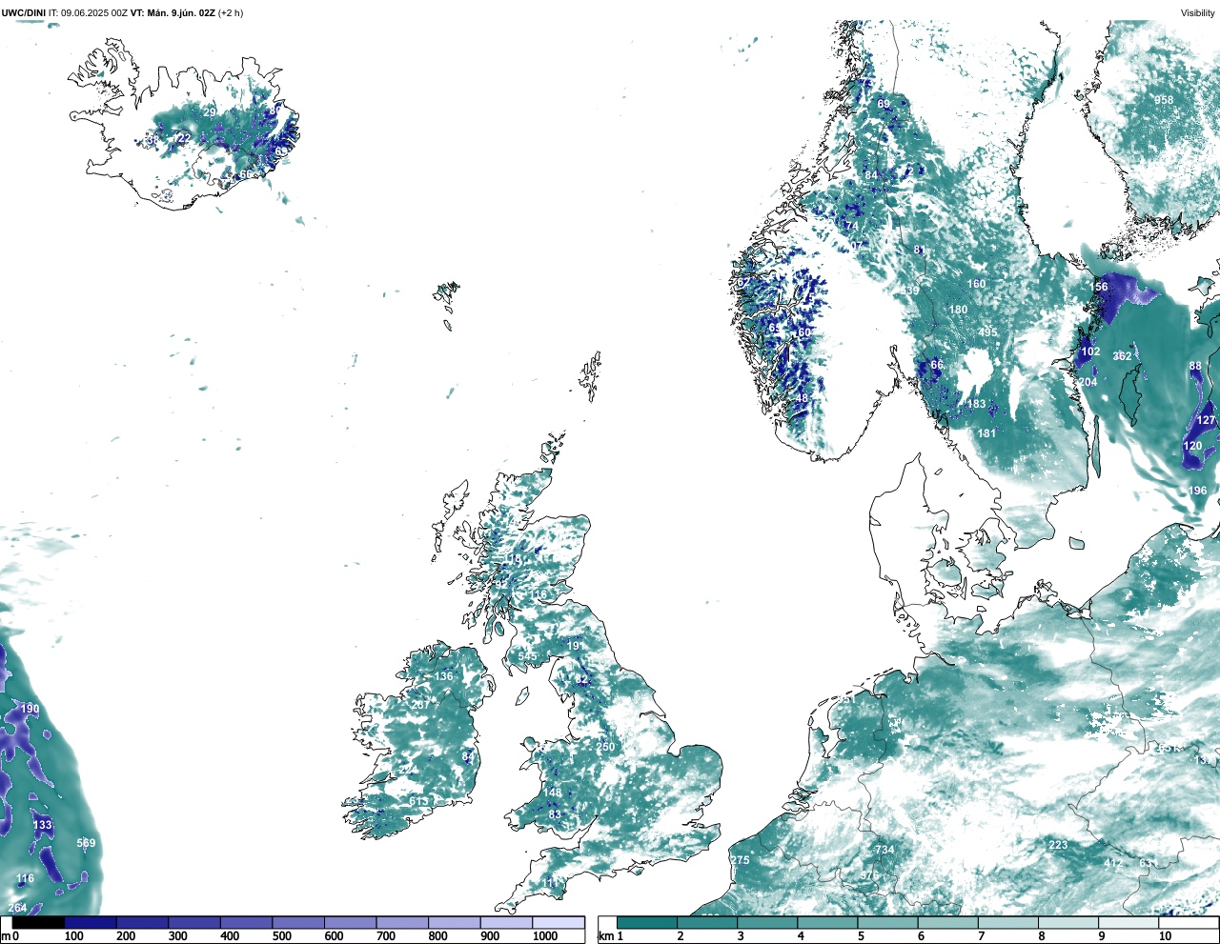Pick the 5–6 km teal legend swatch
Screen dimensions: 1220x944
point(888,922)
